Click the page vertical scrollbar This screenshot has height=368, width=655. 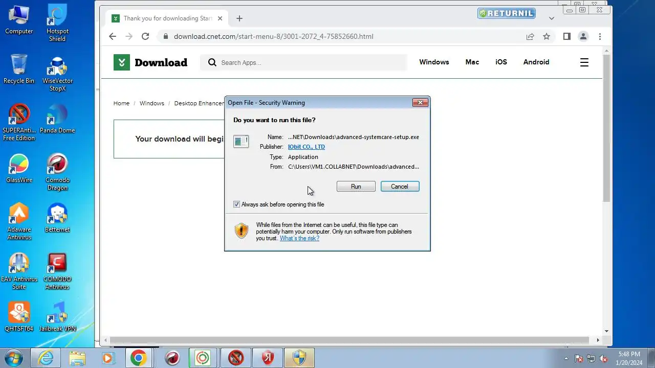[607, 128]
